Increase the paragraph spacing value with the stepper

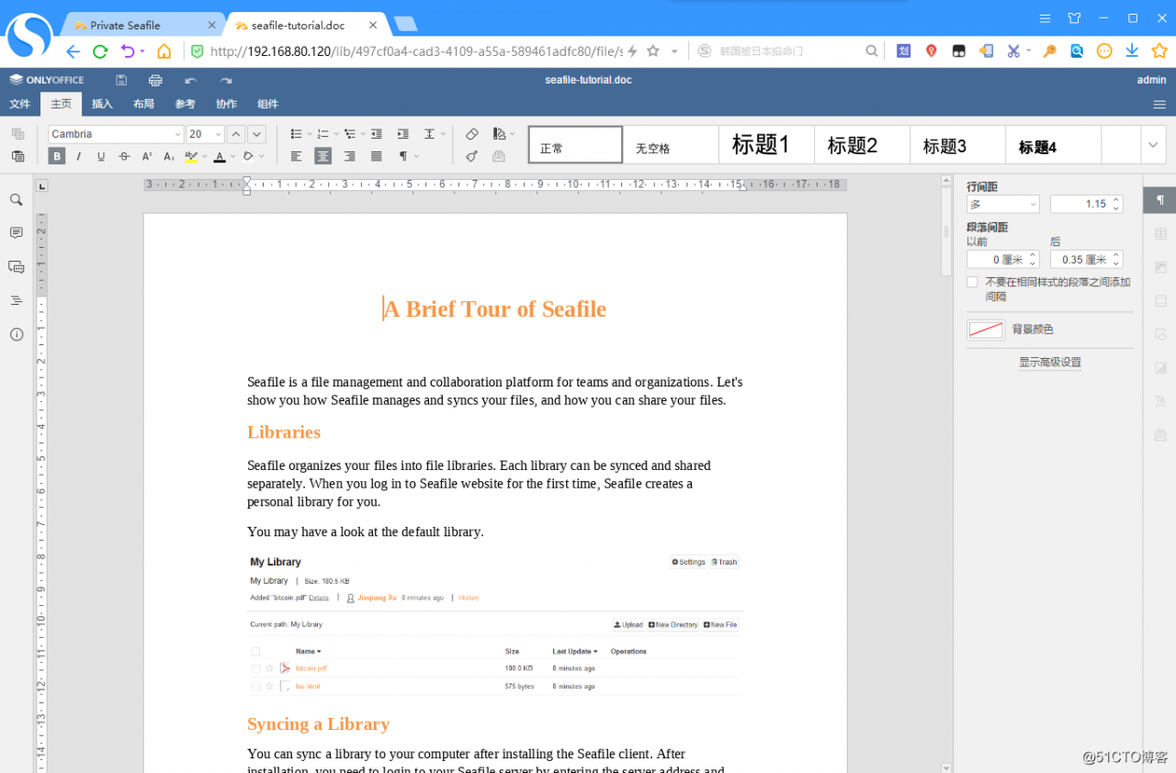1117,254
